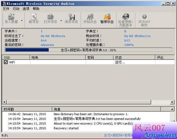This screenshot has height=139, width=177.
Task: Select log entry 'Recovery: started'
Action: [x=66, y=128]
